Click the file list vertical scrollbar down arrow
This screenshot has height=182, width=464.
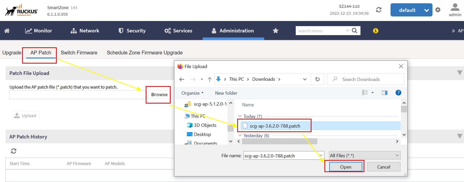tap(404, 135)
